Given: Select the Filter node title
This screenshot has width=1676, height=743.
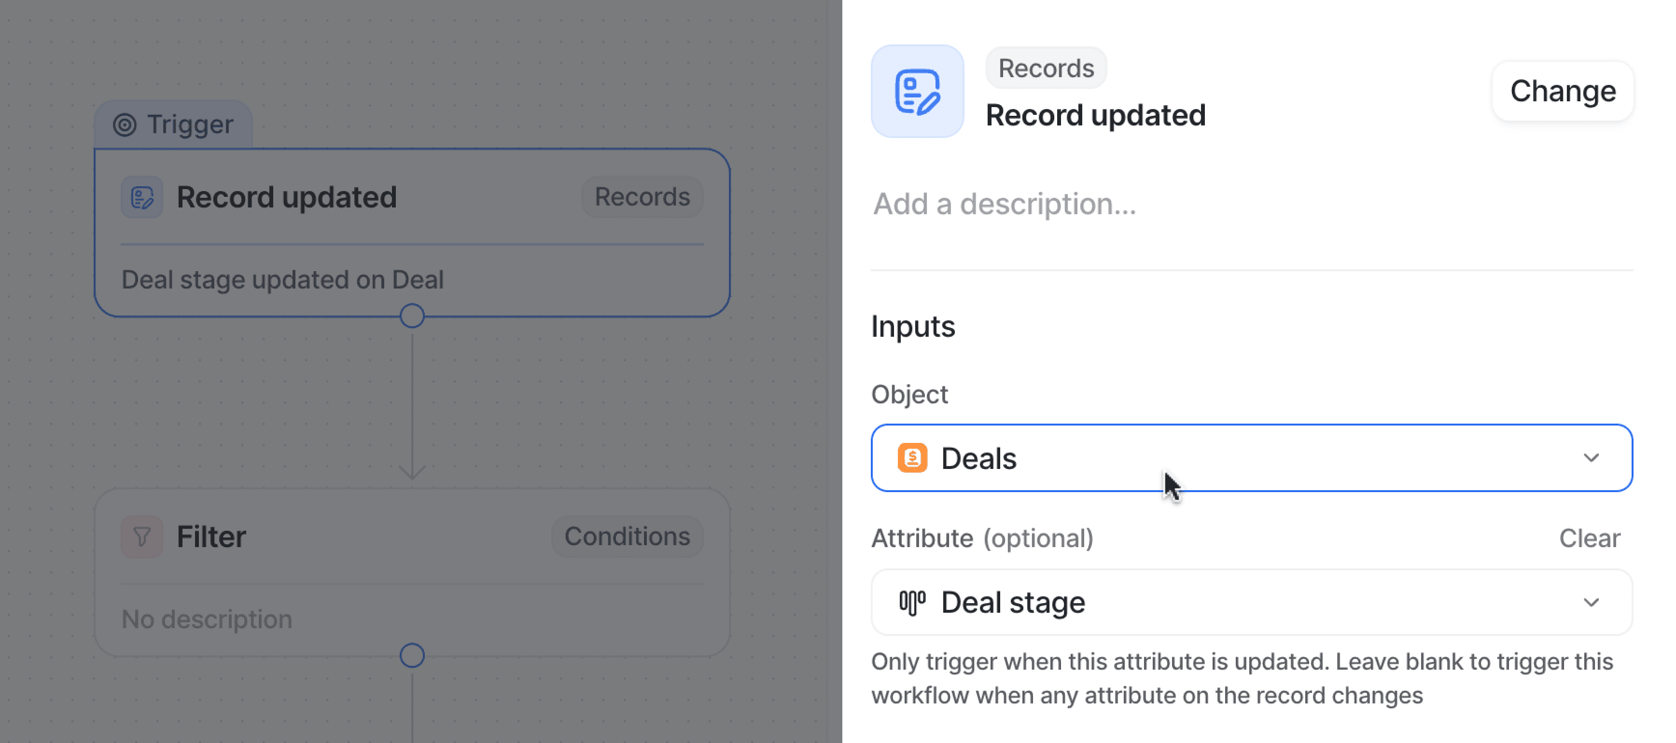Looking at the screenshot, I should pyautogui.click(x=211, y=537).
